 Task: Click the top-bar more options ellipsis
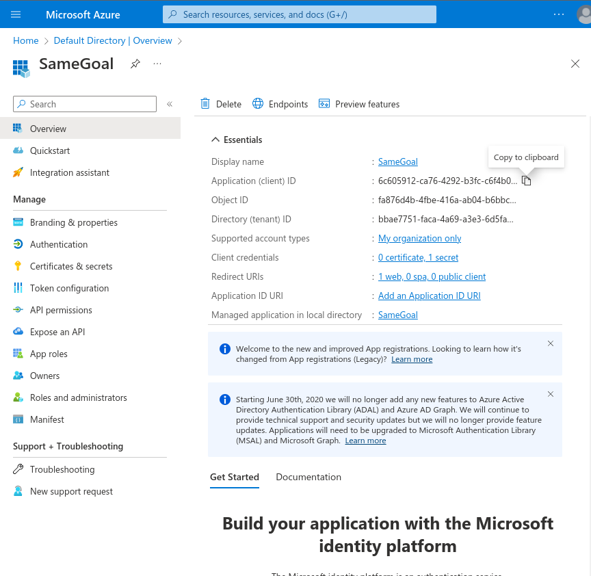coord(559,14)
